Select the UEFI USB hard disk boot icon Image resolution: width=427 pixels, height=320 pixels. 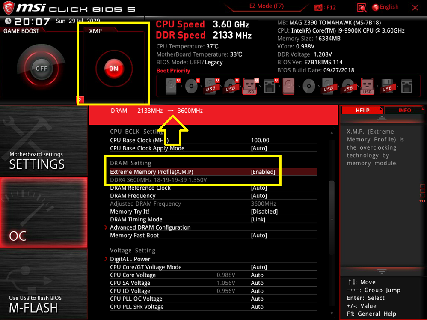(x=211, y=86)
